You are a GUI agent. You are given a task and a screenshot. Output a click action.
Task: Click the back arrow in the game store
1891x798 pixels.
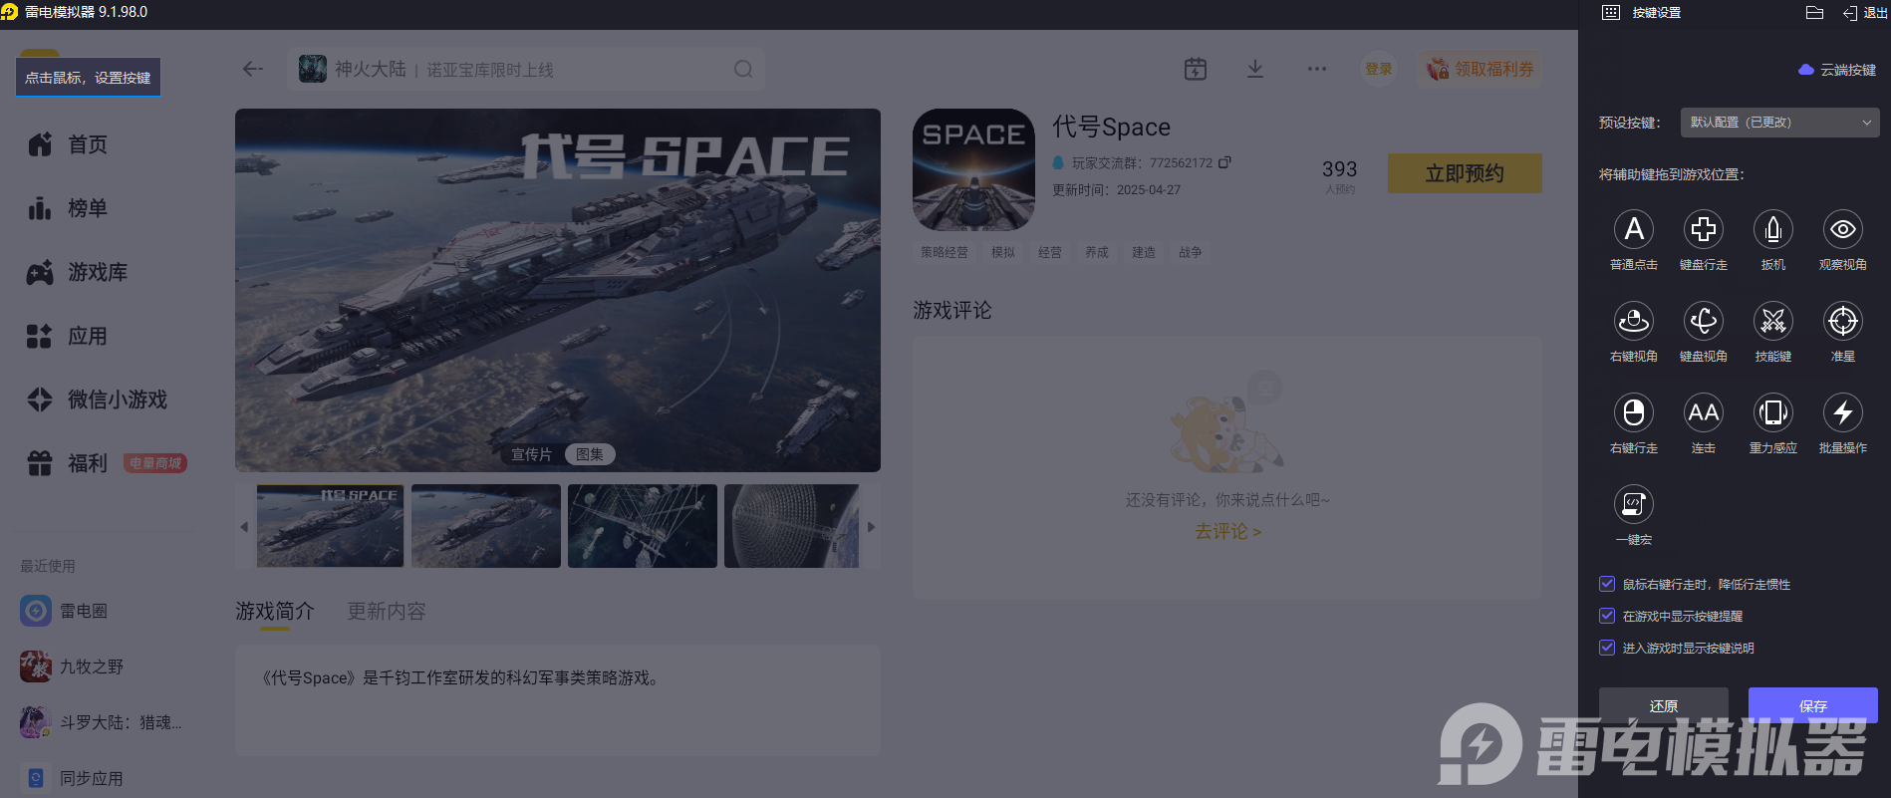pos(253,69)
